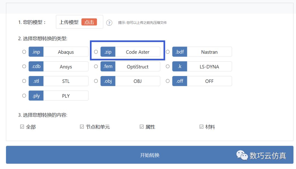This screenshot has width=296, height=169.
Task: Click the help question mark icon
Action: pos(109,23)
